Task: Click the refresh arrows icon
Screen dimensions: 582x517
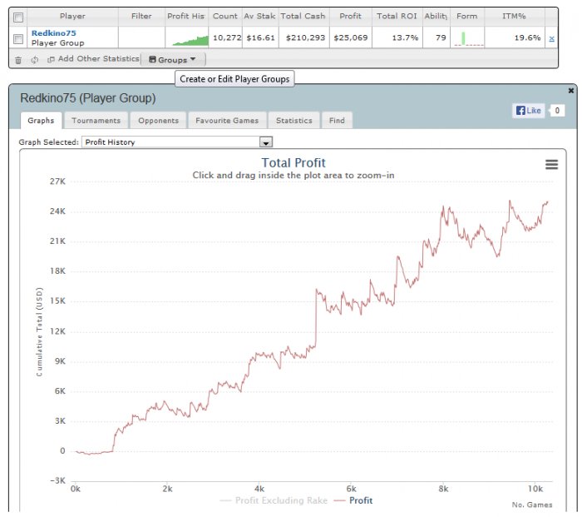Action: (x=35, y=59)
